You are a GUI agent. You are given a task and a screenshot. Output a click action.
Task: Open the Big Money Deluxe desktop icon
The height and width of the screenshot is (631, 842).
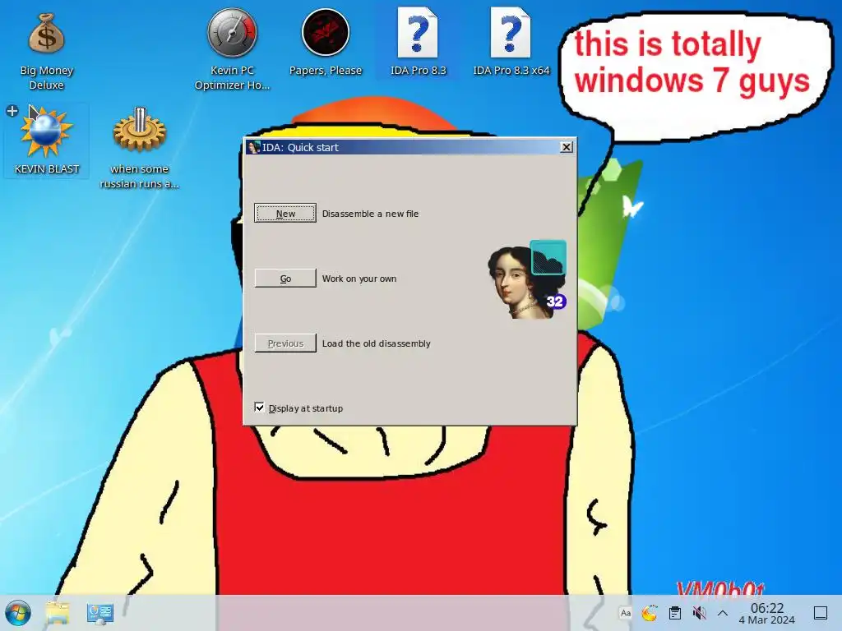(x=47, y=49)
